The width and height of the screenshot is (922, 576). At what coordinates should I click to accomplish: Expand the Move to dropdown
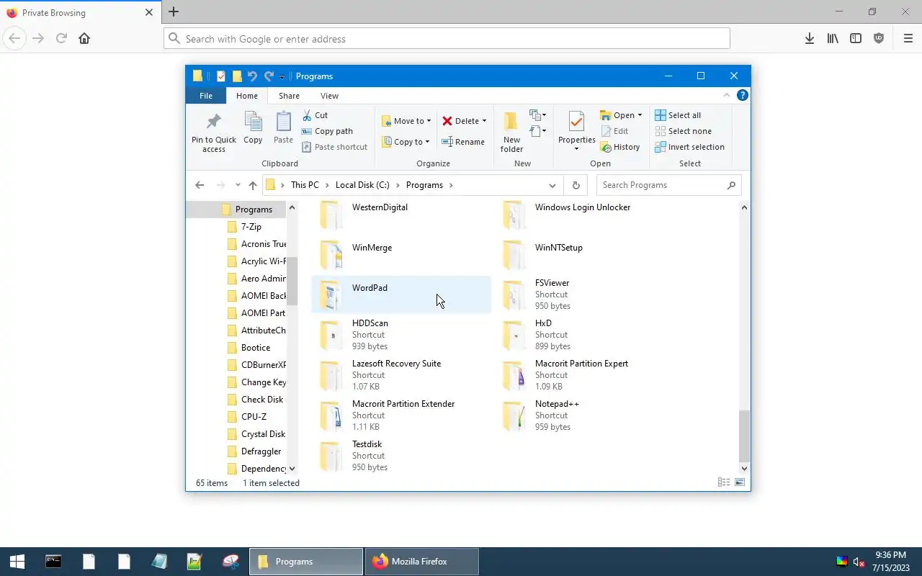click(x=429, y=121)
